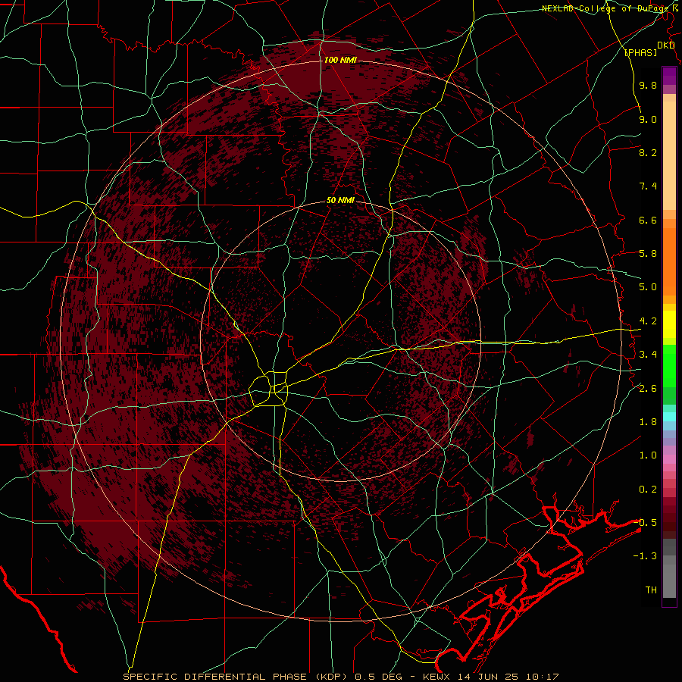Click the "100 NMI" range ring label
682x682 pixels.
(x=340, y=60)
